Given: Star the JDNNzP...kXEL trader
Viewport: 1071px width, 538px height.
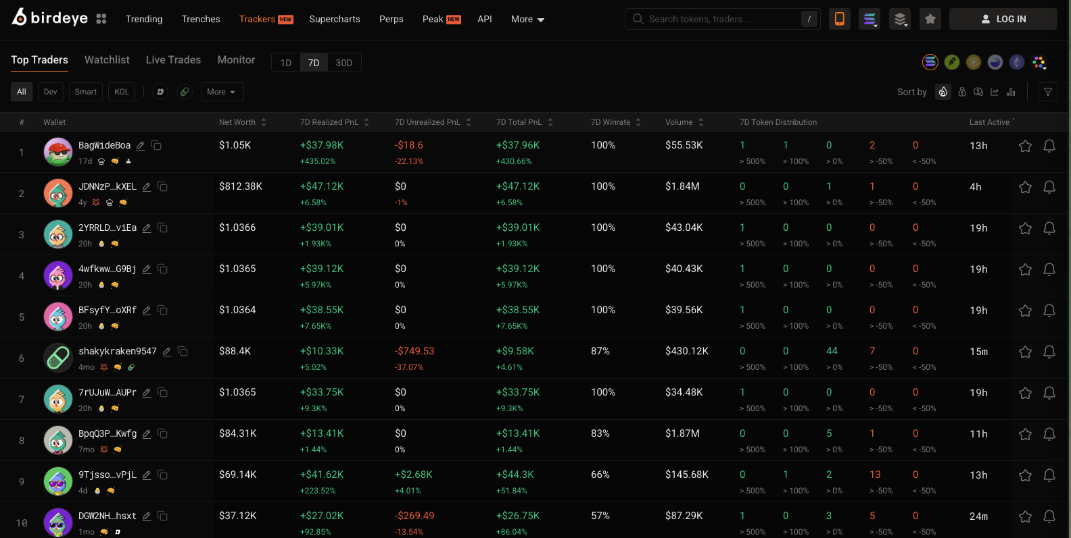Looking at the screenshot, I should (1025, 187).
